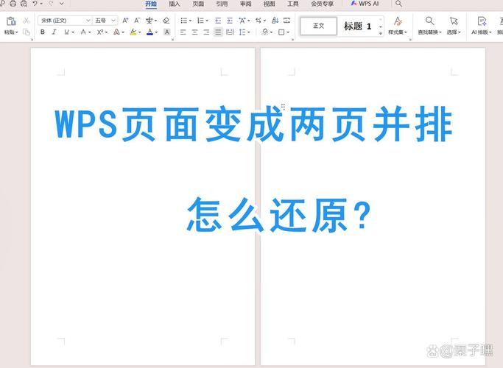Clear formatting with the eraser icon

pyautogui.click(x=166, y=21)
